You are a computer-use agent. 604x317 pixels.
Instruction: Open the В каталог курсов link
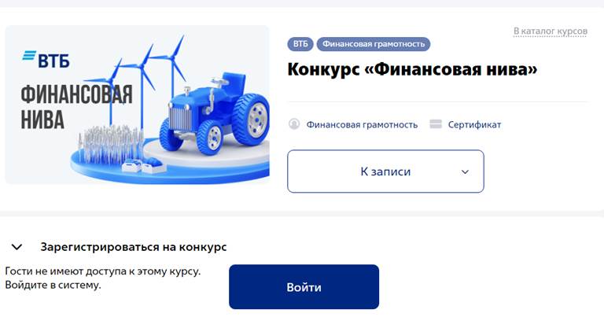coord(551,31)
